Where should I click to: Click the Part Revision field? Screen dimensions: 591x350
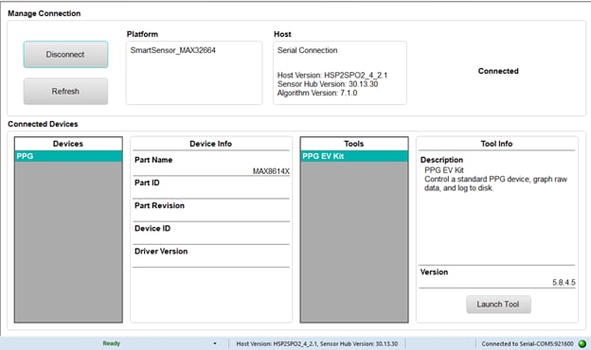tap(211, 210)
